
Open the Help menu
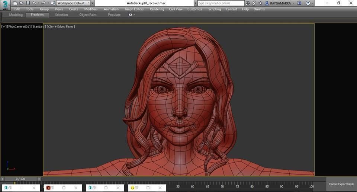coord(245,9)
